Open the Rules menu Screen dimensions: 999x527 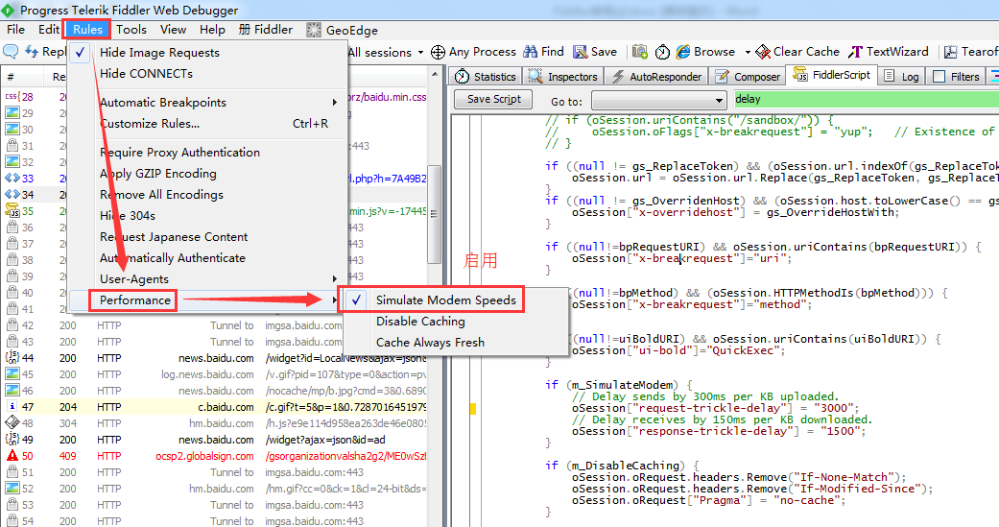[87, 30]
